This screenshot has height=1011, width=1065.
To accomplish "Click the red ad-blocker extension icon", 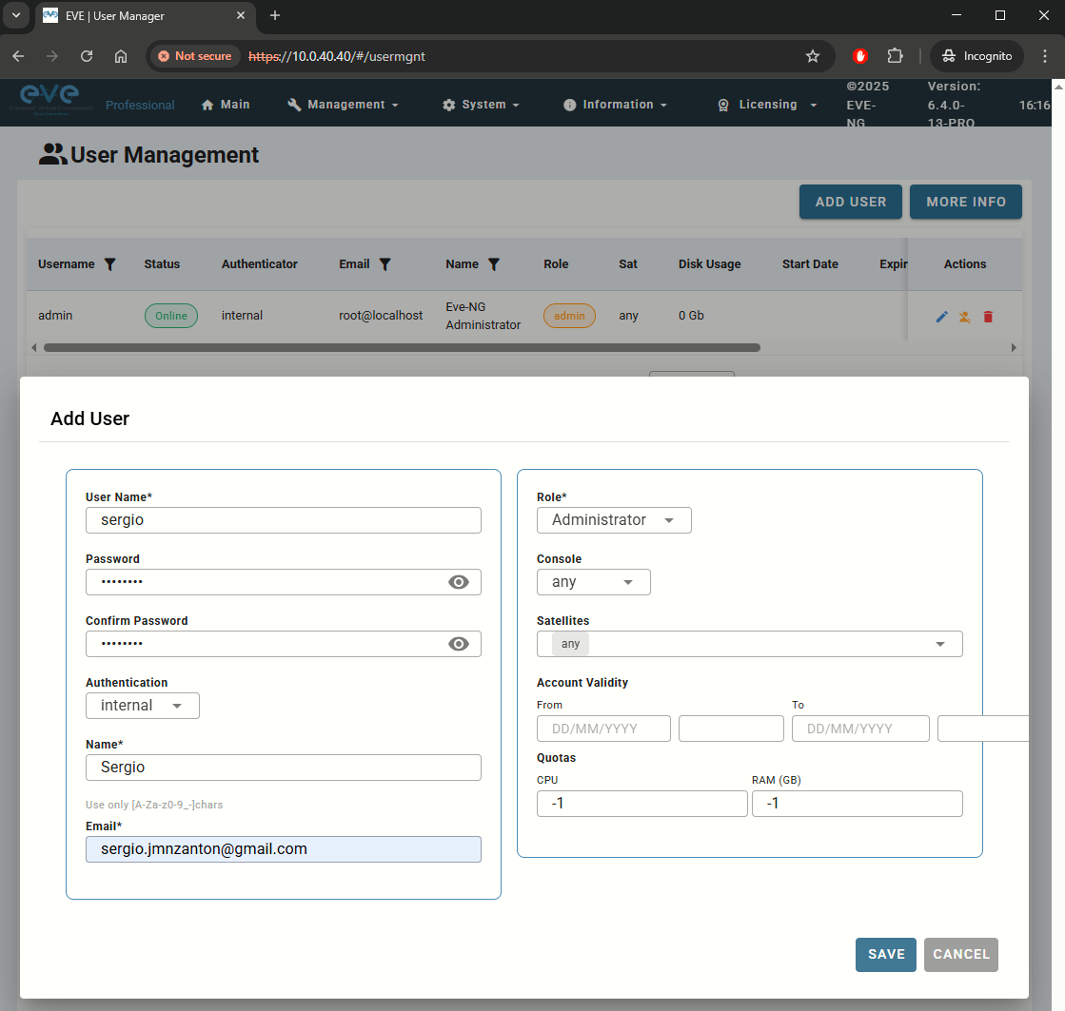I will coord(859,56).
